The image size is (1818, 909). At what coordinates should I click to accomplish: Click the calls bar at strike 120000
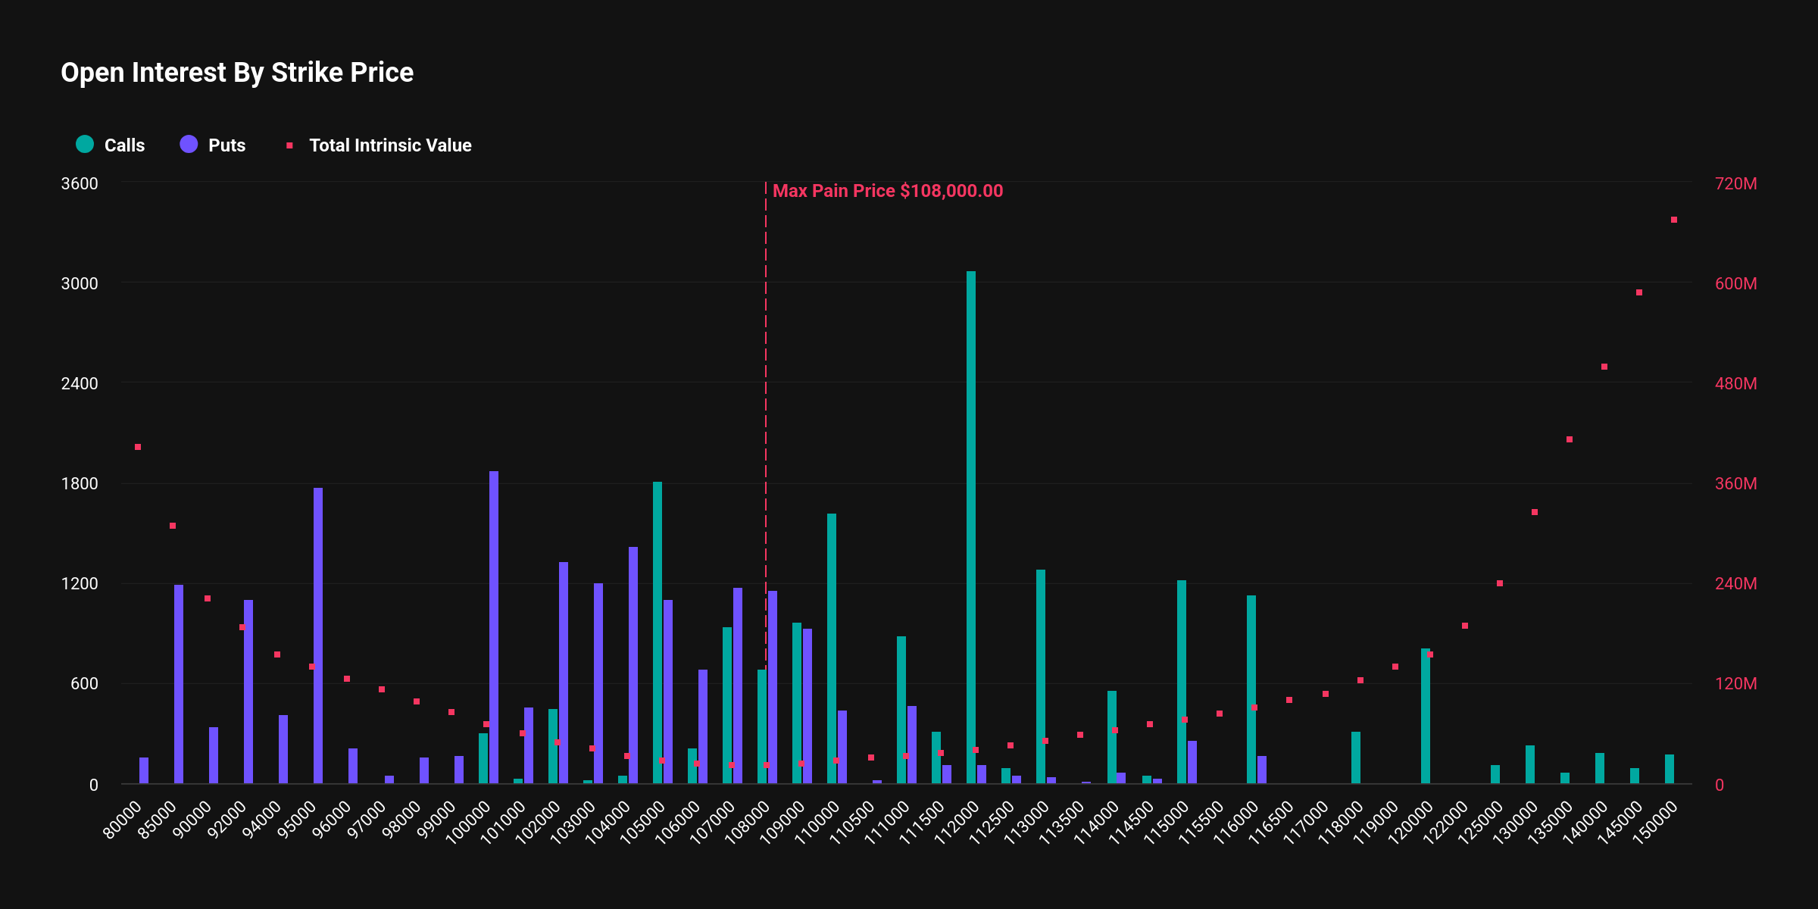1426,716
